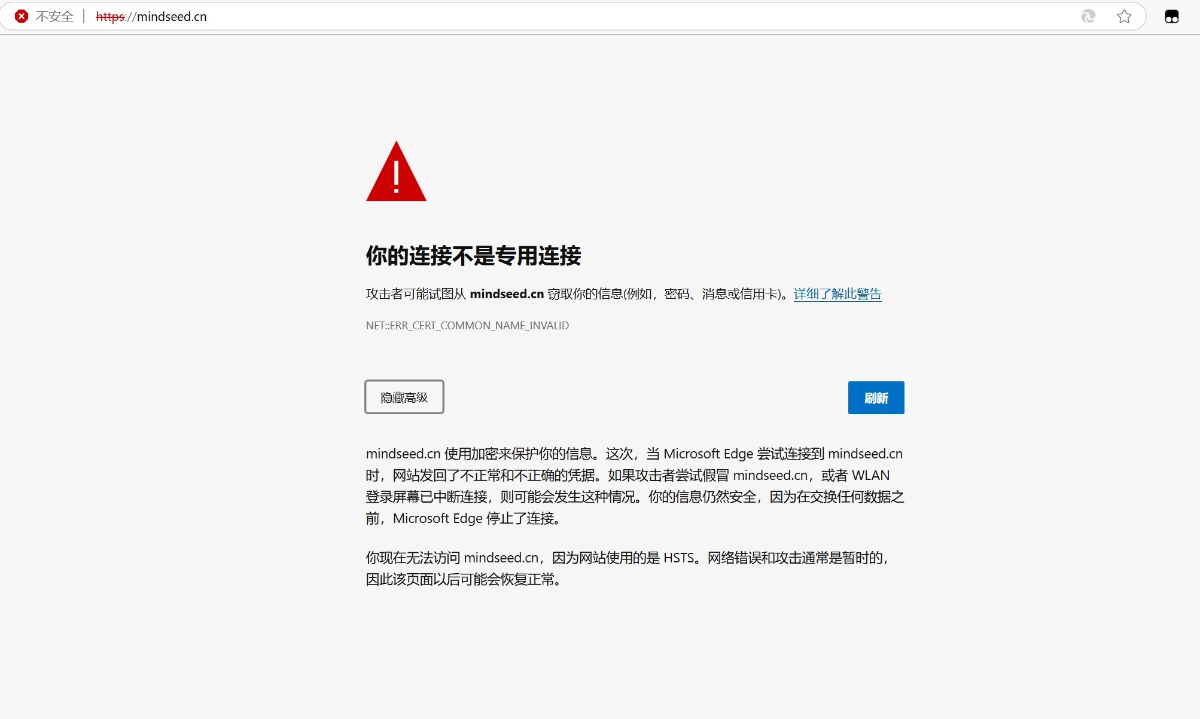
Task: Click the grey Edge swirl icon in address bar
Action: coord(1088,16)
